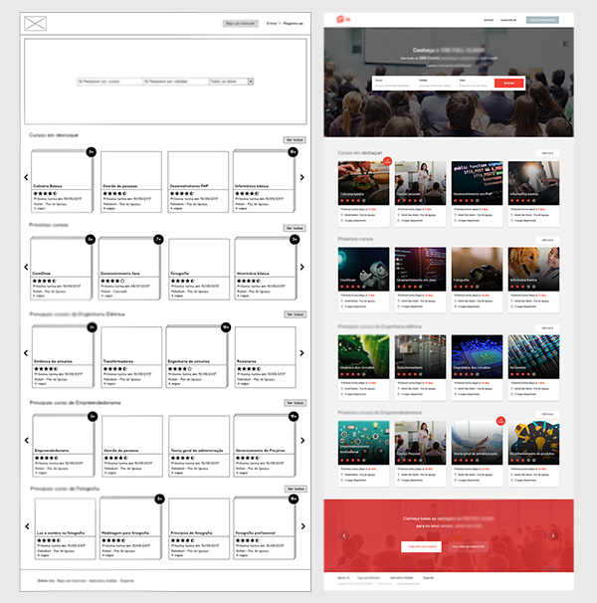Click black badge on wireframe Fotografia profissional card
This screenshot has height=603, width=597.
[x=294, y=499]
